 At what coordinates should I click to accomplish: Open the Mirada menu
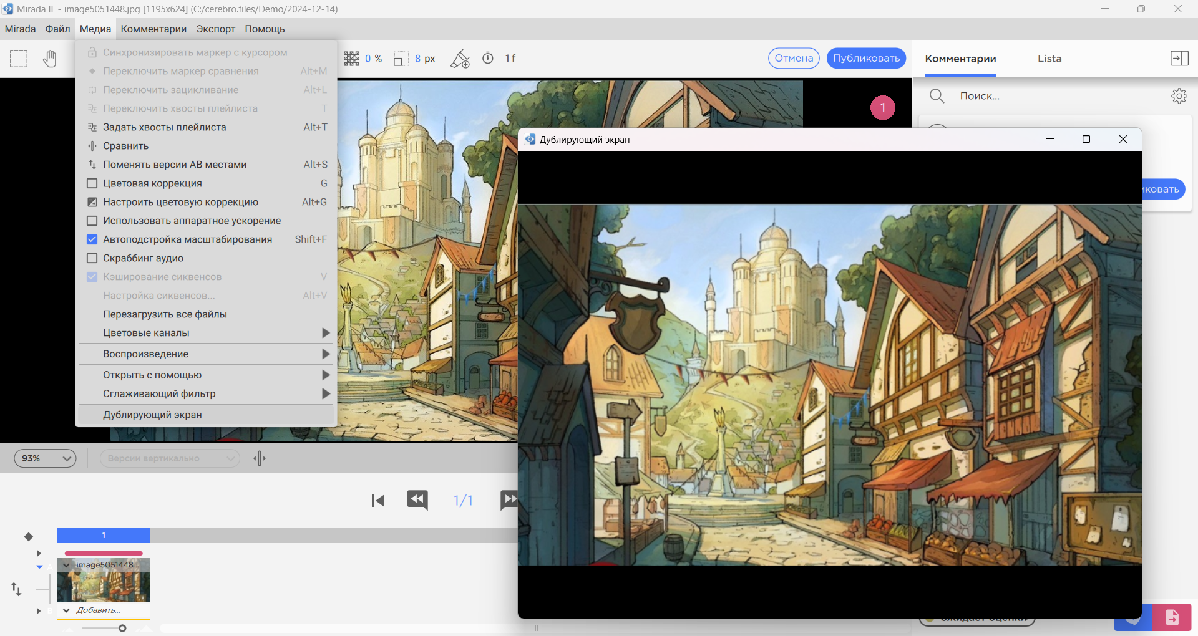click(x=20, y=29)
